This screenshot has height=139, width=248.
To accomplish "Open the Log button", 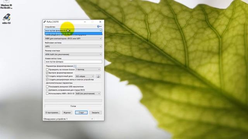I will [67, 112].
